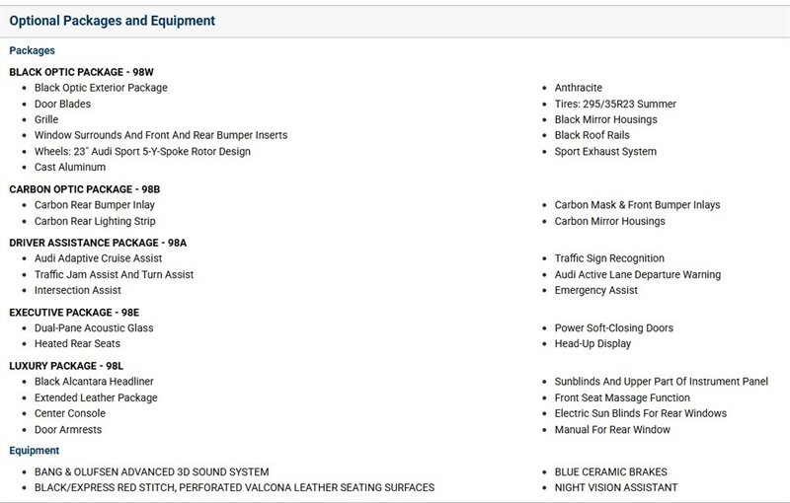Screen dimensions: 790x503
Task: Select the Sport Exhaust System entry
Action: tap(605, 152)
